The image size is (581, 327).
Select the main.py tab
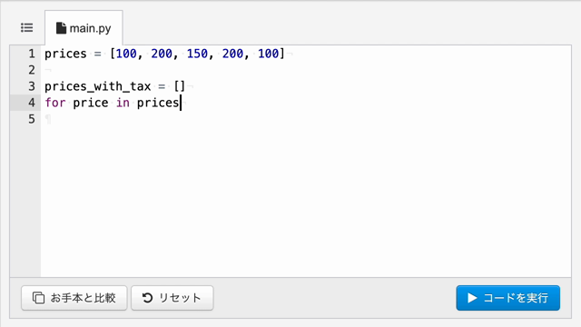click(84, 28)
